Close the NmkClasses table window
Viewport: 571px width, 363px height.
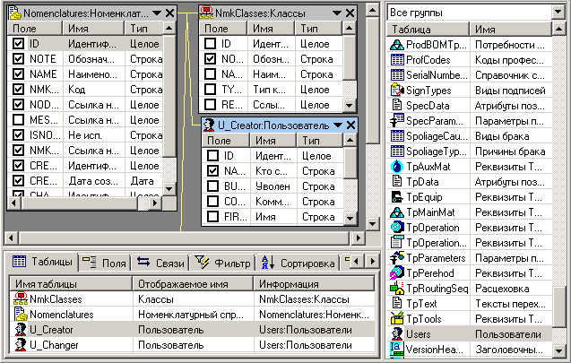point(350,13)
